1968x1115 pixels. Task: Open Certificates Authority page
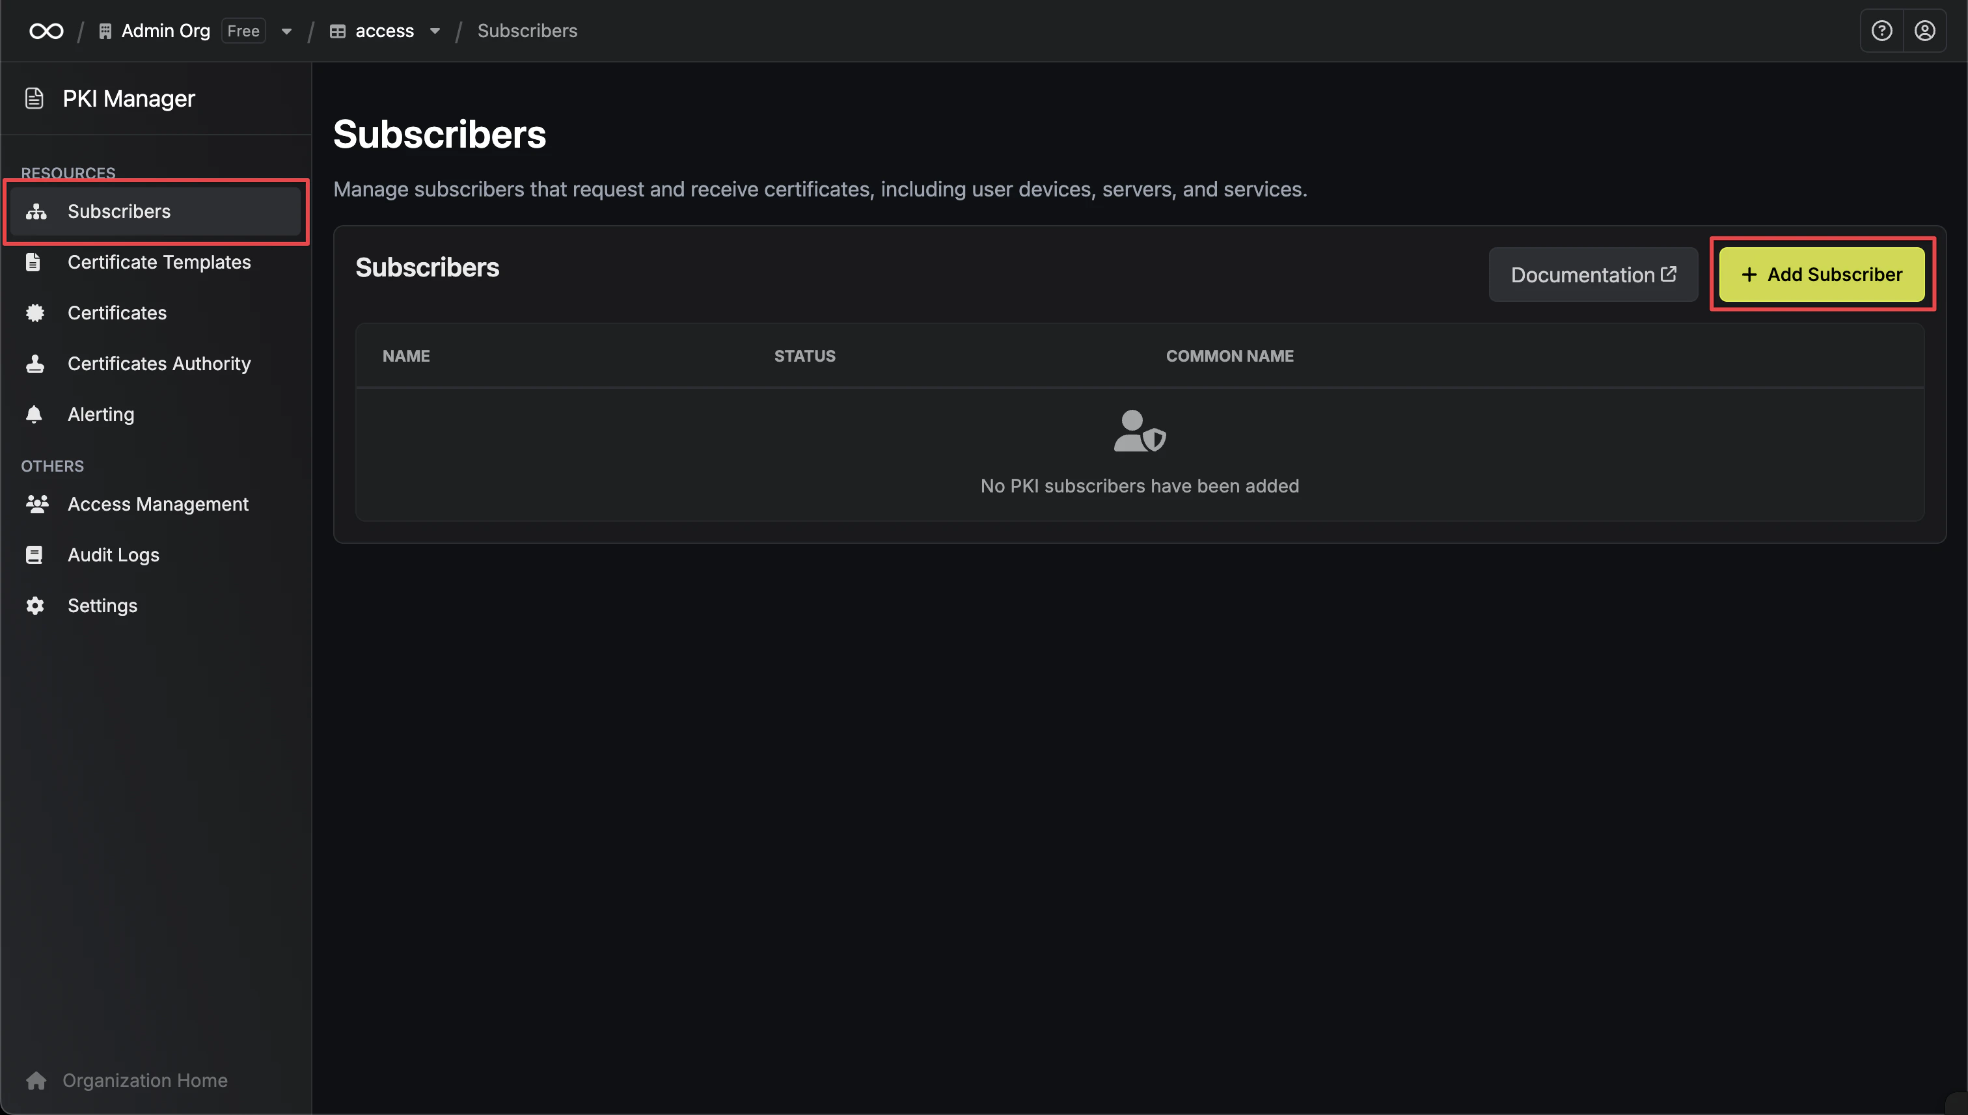click(156, 363)
